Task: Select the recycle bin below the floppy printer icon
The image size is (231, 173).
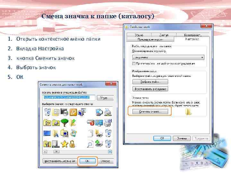Action: (108, 133)
